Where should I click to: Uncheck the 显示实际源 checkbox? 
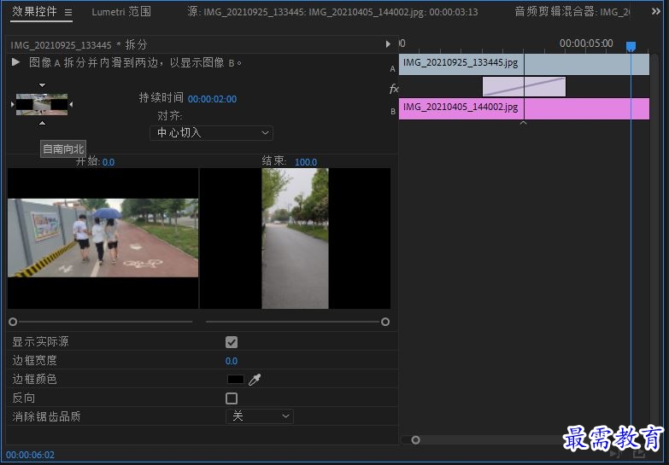tap(232, 342)
